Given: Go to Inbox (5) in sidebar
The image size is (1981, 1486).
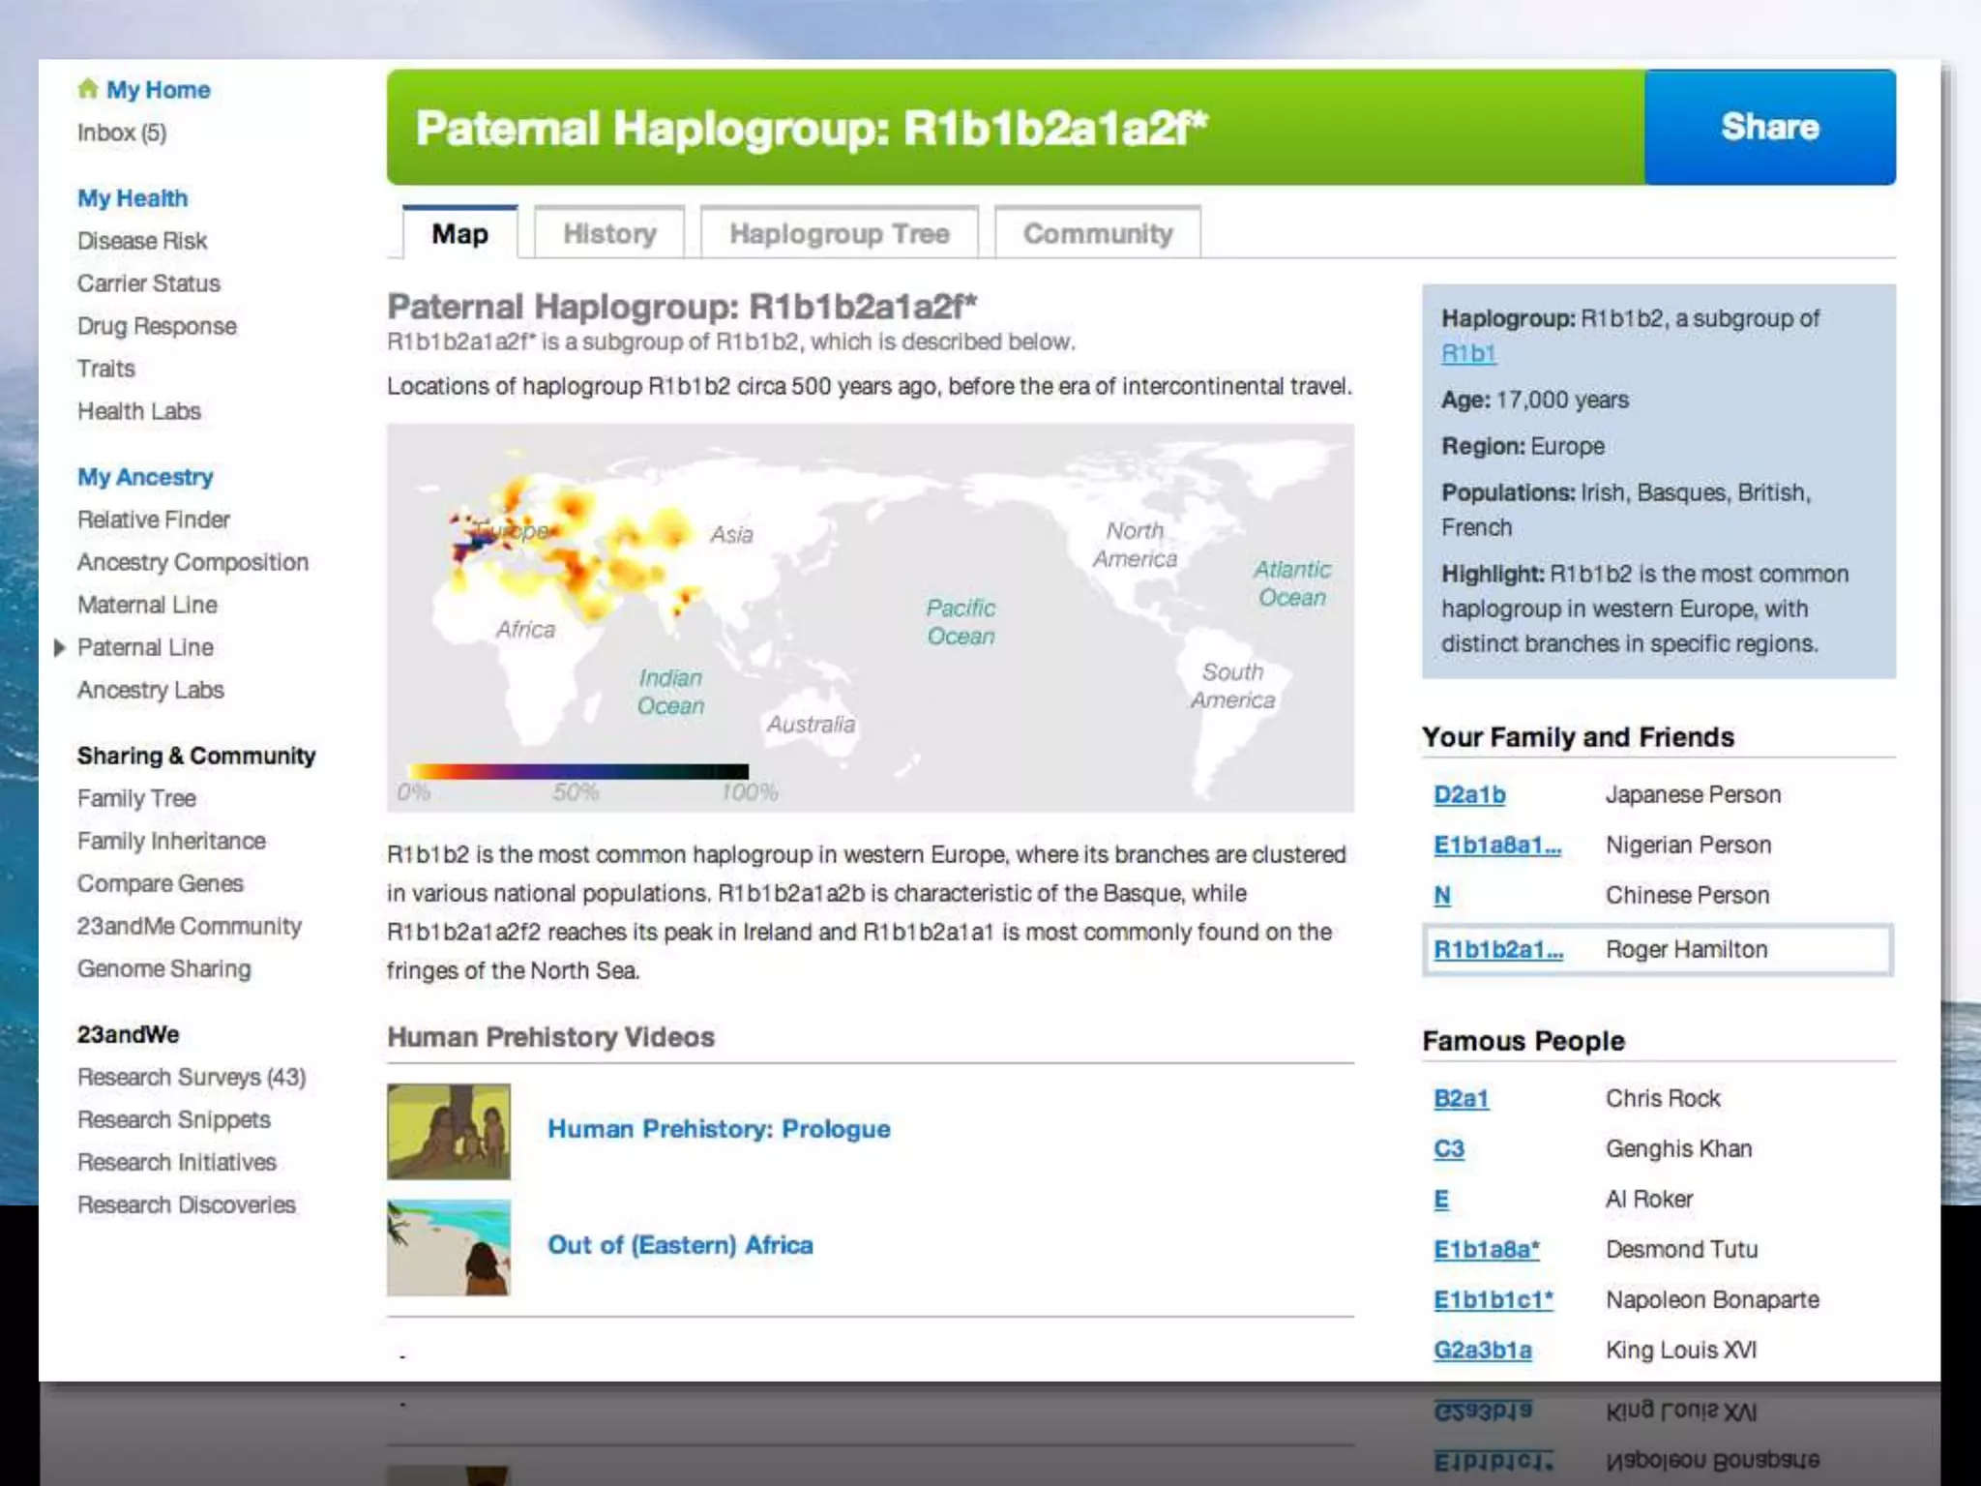Looking at the screenshot, I should (x=122, y=133).
